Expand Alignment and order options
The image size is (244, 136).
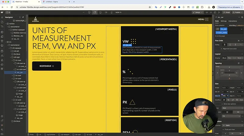point(228,49)
